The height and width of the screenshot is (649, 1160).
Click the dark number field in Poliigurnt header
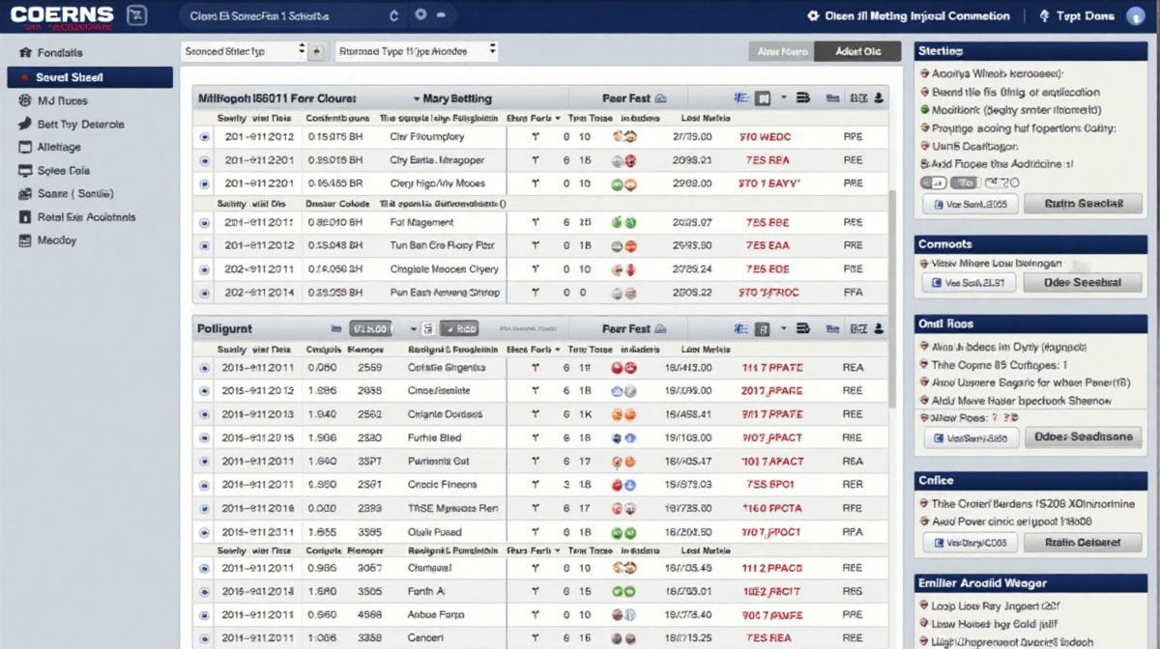[x=369, y=328]
